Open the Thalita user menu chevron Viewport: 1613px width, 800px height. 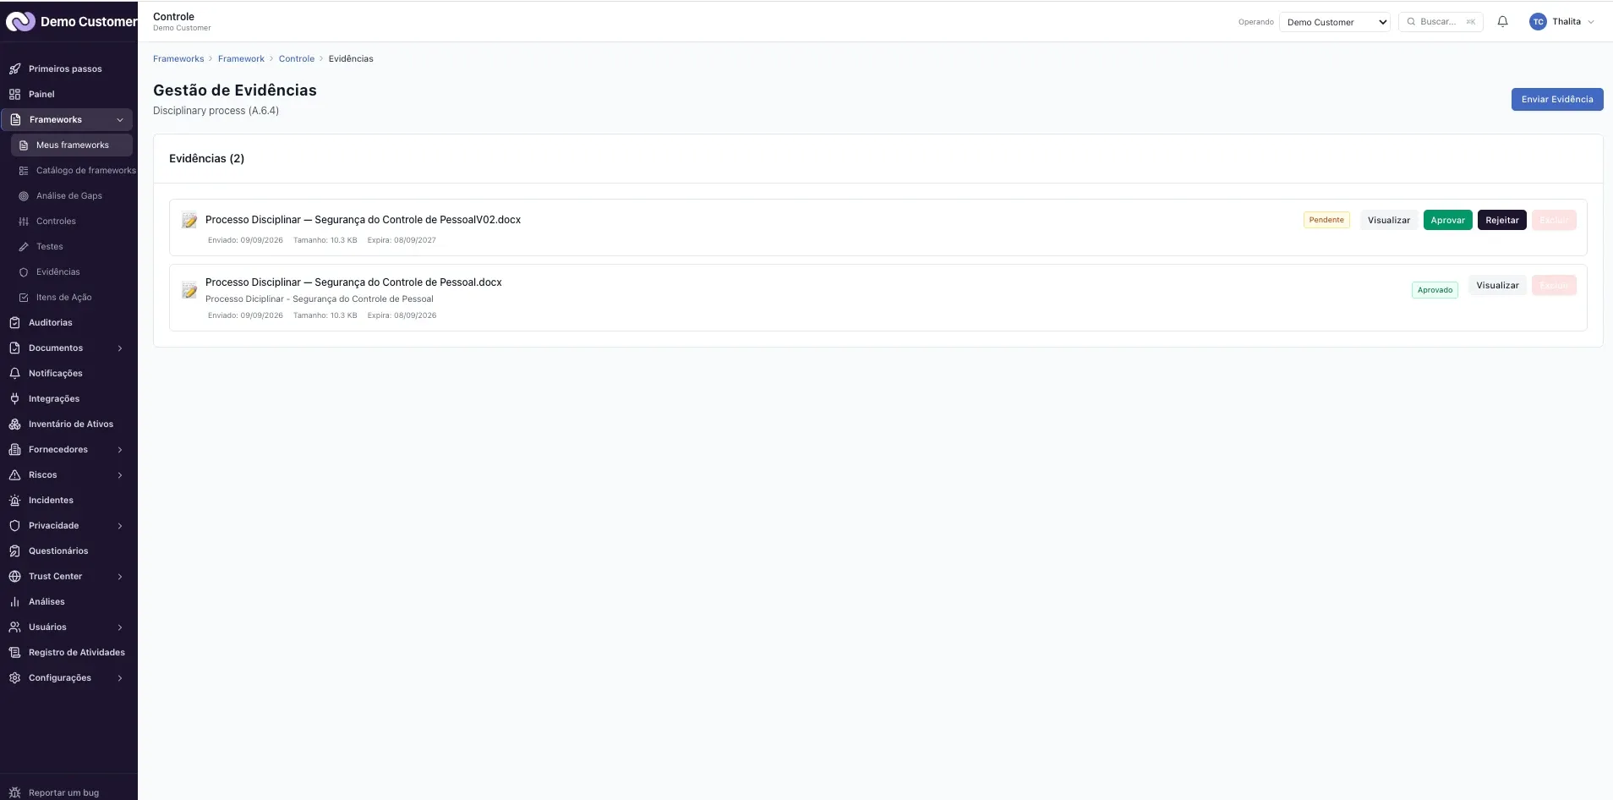pos(1591,22)
